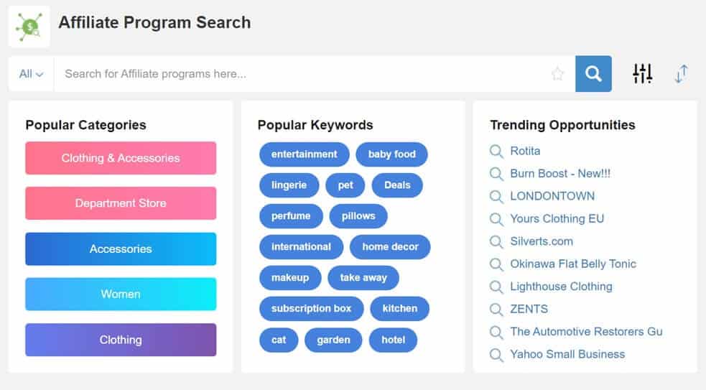Click the blue magnifier search button

click(x=593, y=74)
